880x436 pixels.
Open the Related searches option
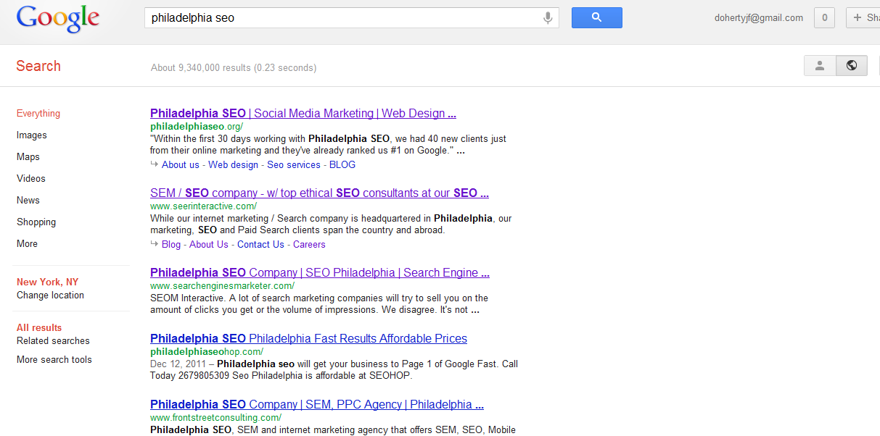point(53,341)
